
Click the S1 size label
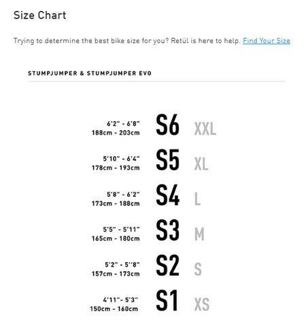coord(167,301)
